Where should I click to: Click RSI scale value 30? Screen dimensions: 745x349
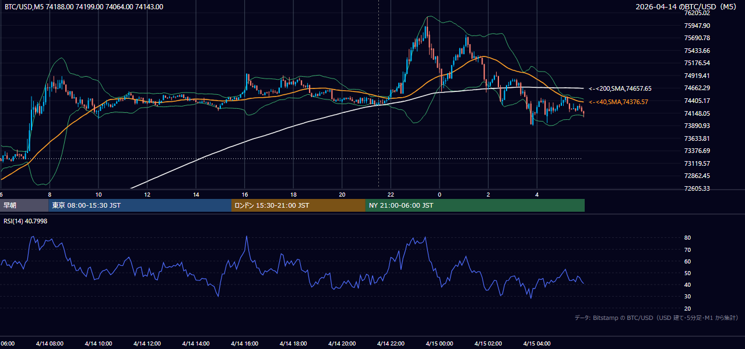coord(688,297)
